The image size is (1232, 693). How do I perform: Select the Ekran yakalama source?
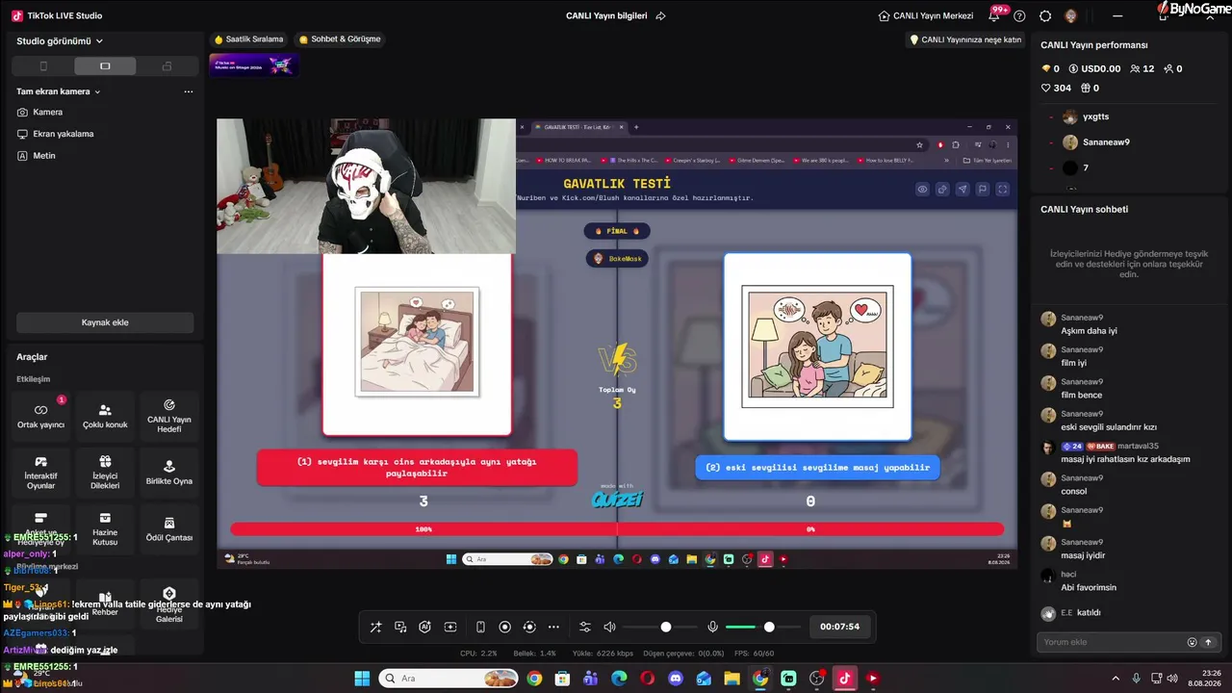click(55, 134)
